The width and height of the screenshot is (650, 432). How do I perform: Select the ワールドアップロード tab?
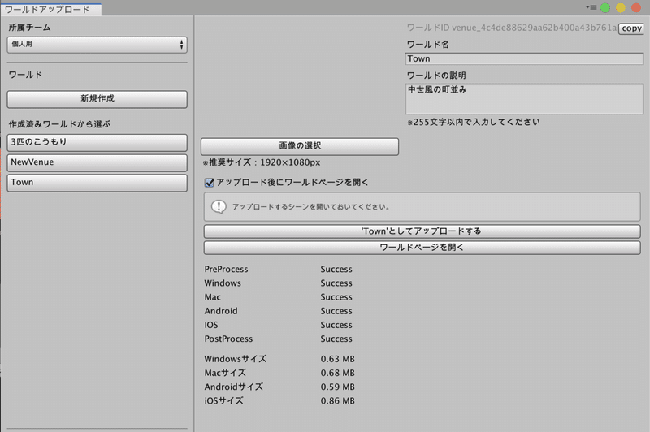[50, 10]
